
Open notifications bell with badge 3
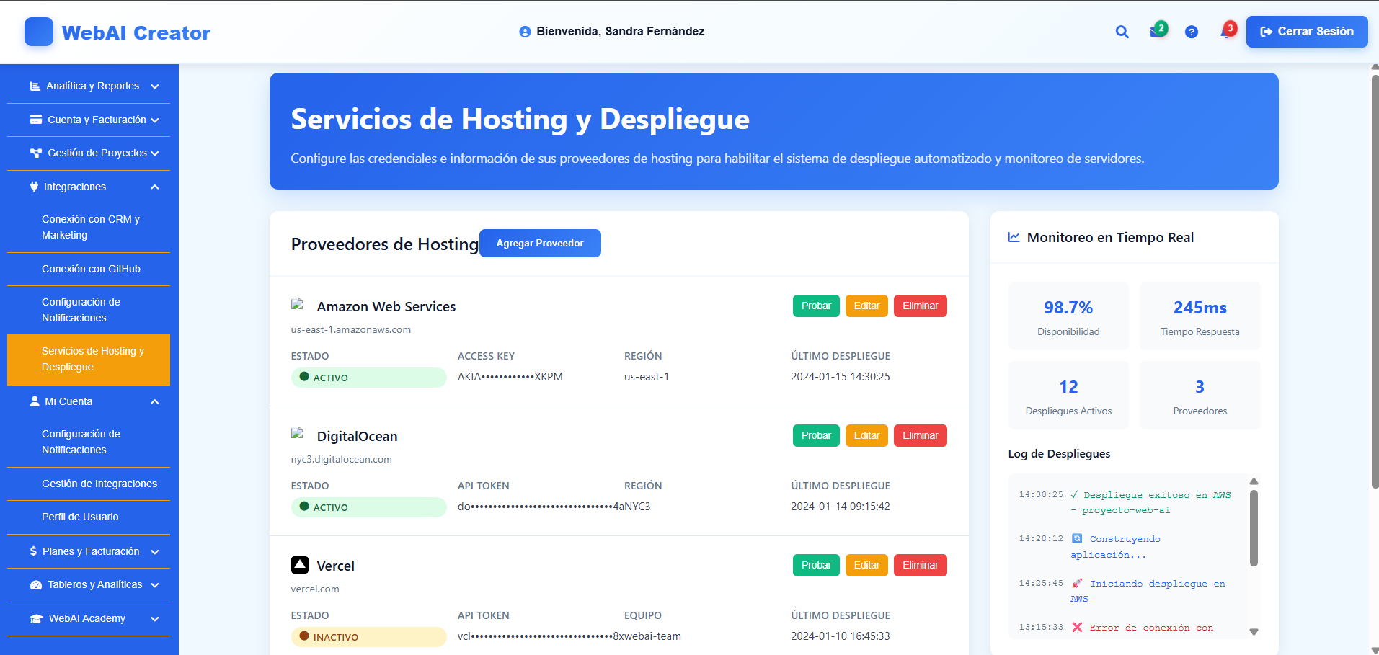(1228, 31)
